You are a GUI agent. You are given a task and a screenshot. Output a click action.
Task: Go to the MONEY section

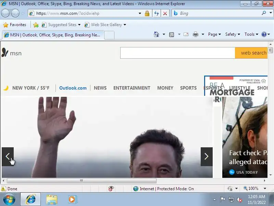[165, 88]
